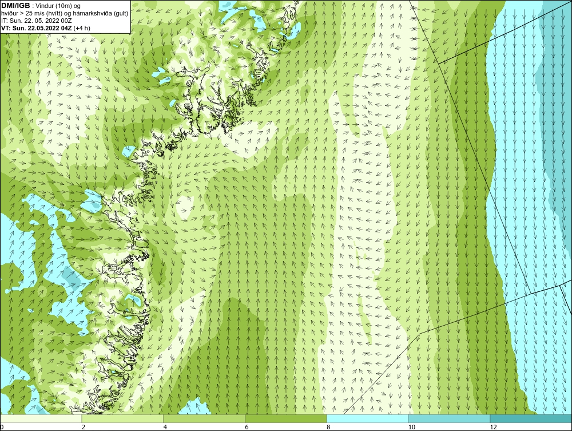Click the 10–12 m/s cyan legend swatch

(450, 418)
